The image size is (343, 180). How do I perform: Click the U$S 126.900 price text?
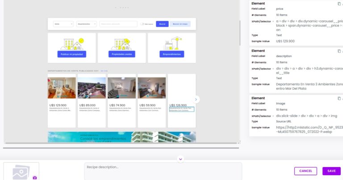click(178, 105)
